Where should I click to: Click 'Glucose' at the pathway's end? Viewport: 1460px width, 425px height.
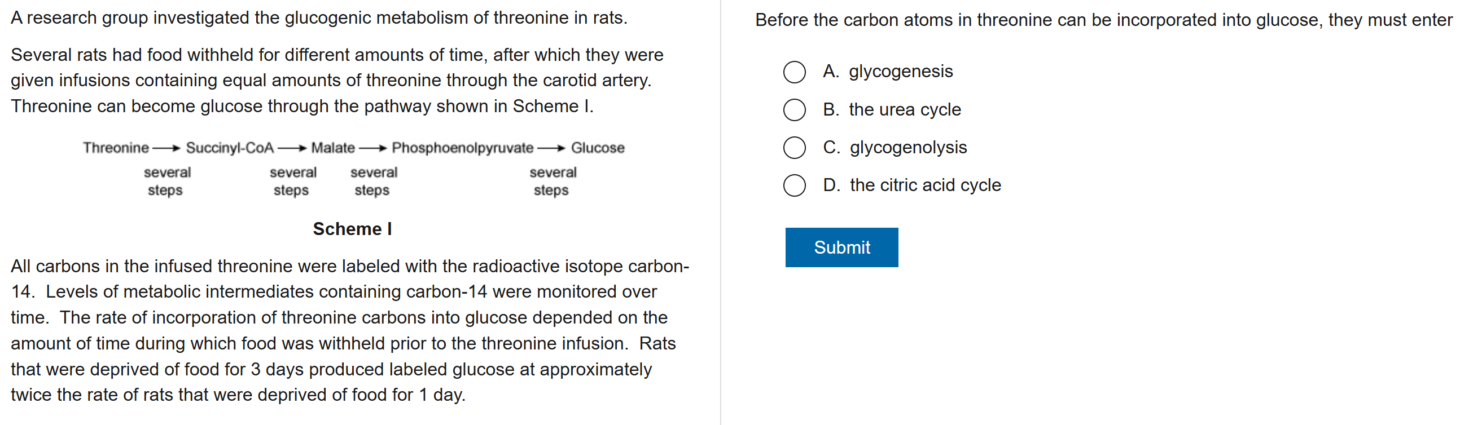(x=598, y=148)
